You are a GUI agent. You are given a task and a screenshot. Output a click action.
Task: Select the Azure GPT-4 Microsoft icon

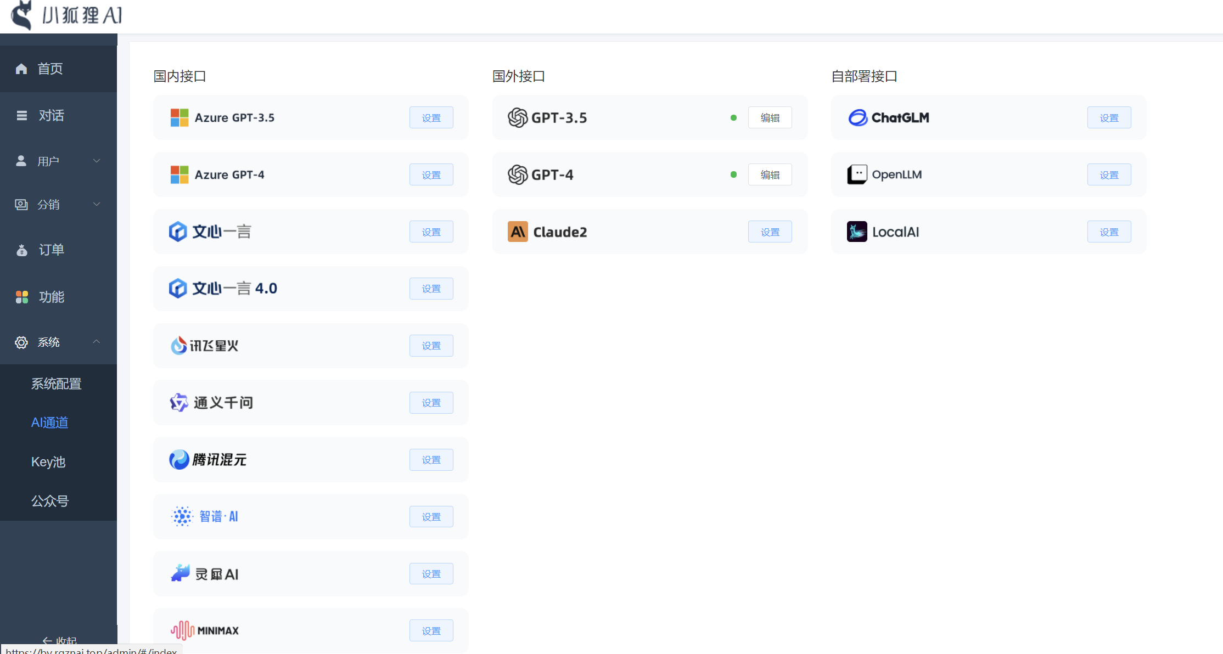point(178,174)
